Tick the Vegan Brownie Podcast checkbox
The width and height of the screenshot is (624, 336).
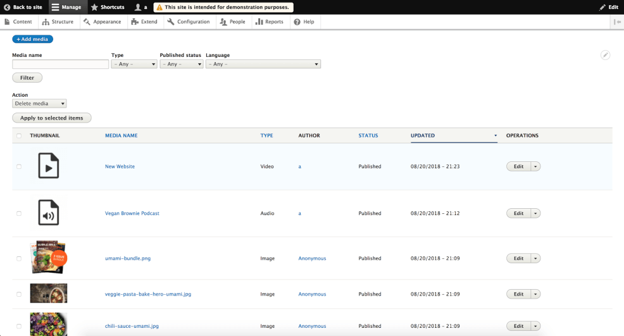(19, 213)
